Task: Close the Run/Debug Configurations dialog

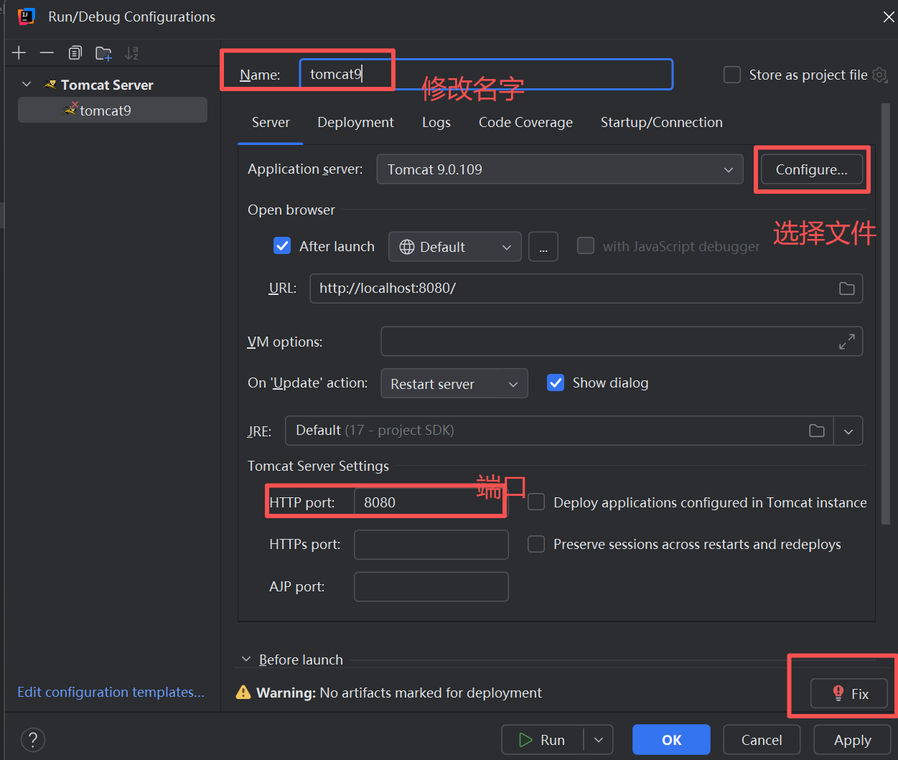Action: tap(889, 17)
